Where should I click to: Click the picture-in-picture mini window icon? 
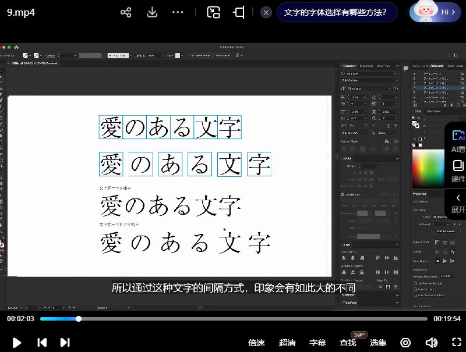click(213, 12)
